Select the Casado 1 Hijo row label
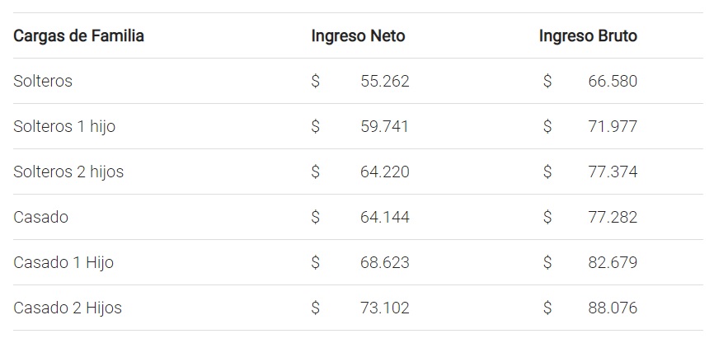The image size is (728, 362). click(63, 263)
